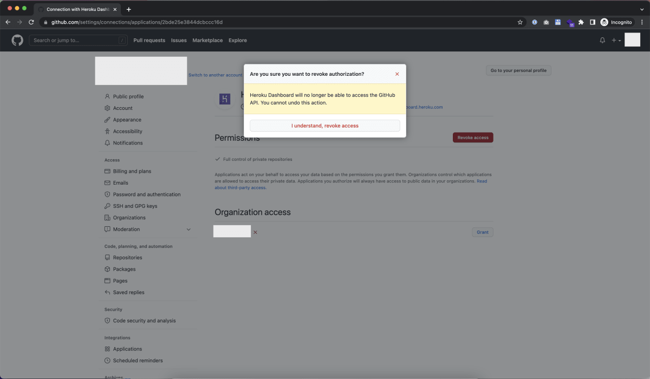Image resolution: width=650 pixels, height=379 pixels.
Task: Open Issues in top navigation
Action: pos(179,40)
